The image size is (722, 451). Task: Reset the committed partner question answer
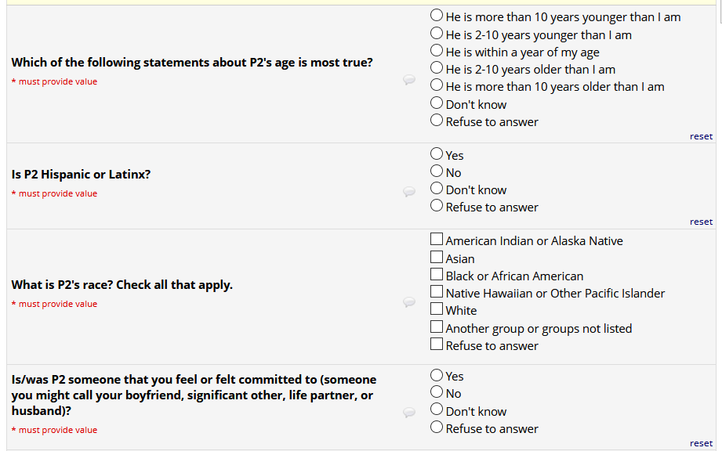[x=701, y=443]
